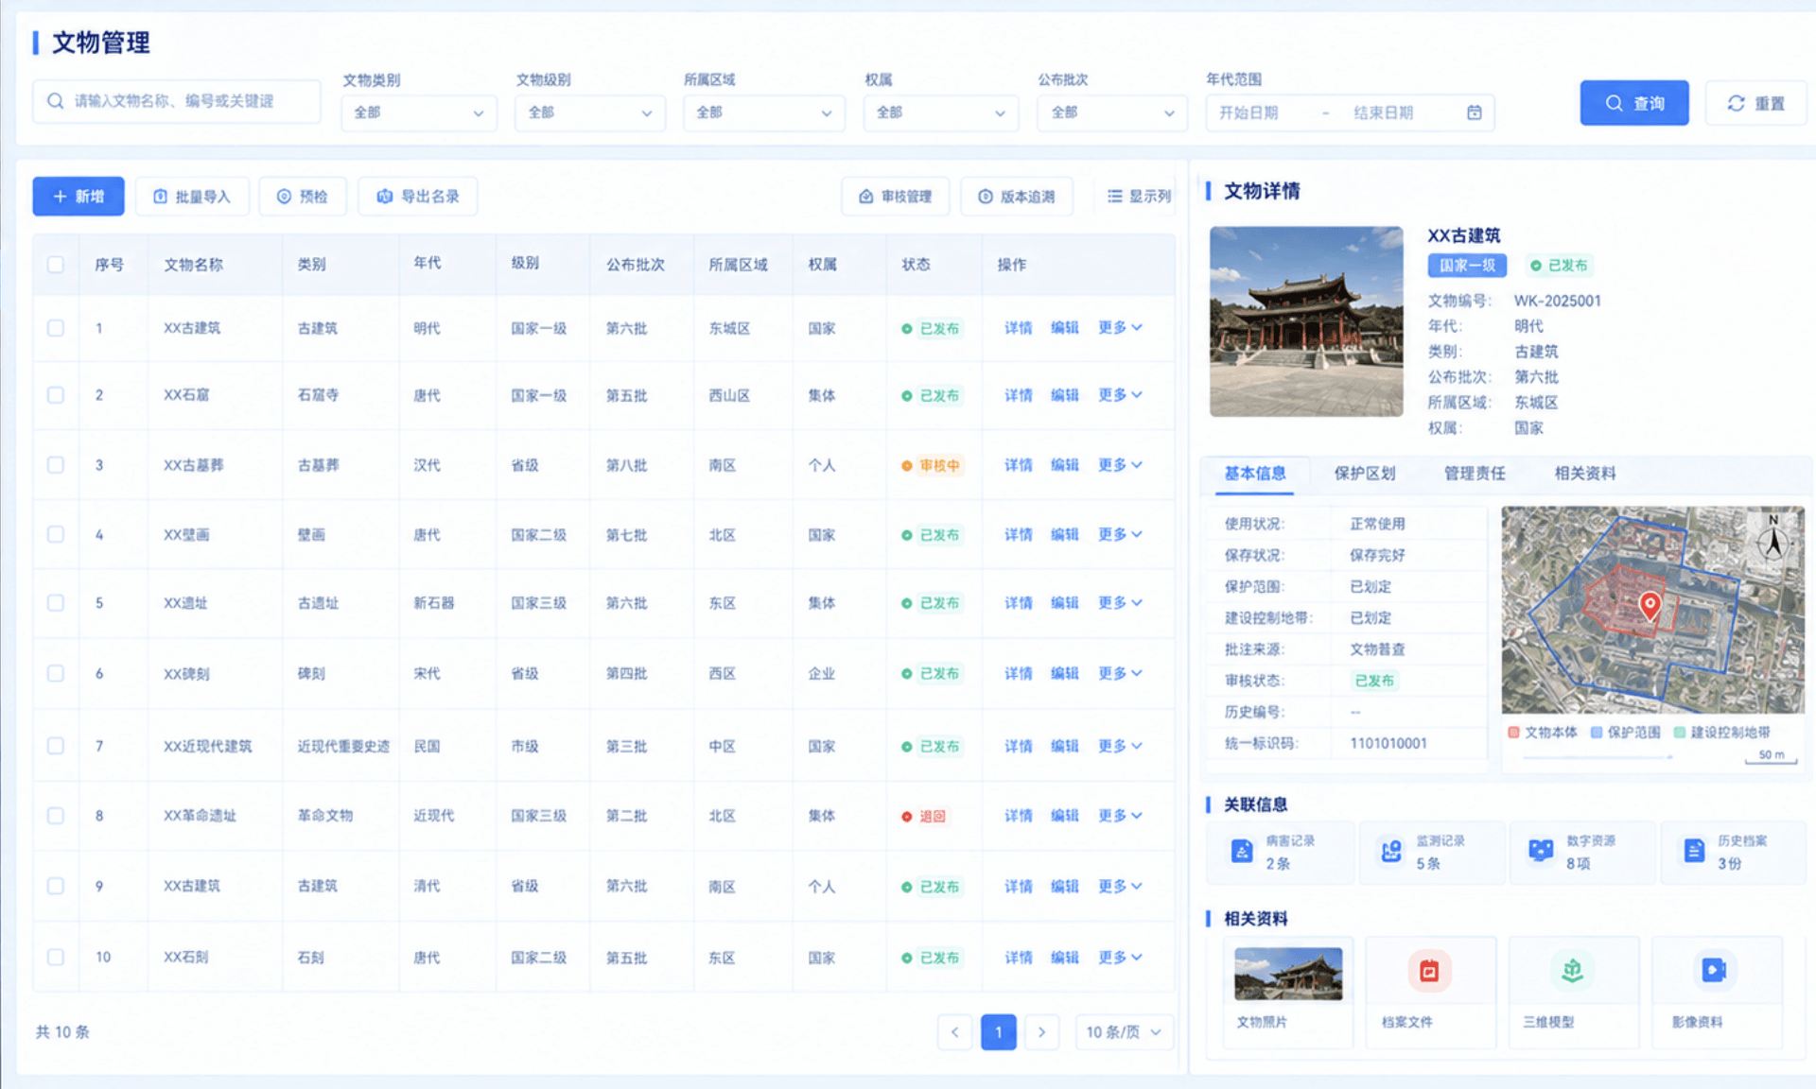Click the 保护范围 blue legend swatch
Viewport: 1816px width, 1089px height.
tap(1597, 732)
